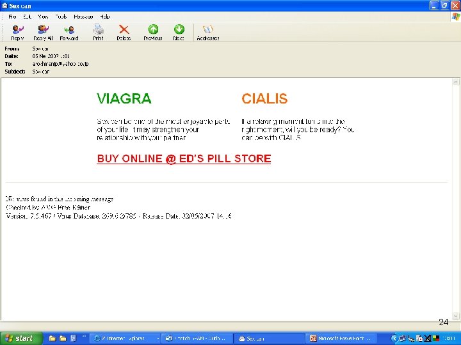
Task: Delete the message with the red X
Action: coord(124,33)
